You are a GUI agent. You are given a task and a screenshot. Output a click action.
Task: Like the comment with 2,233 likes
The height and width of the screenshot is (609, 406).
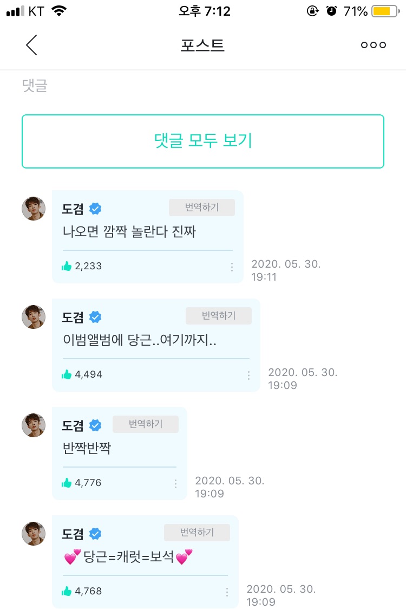click(x=67, y=266)
